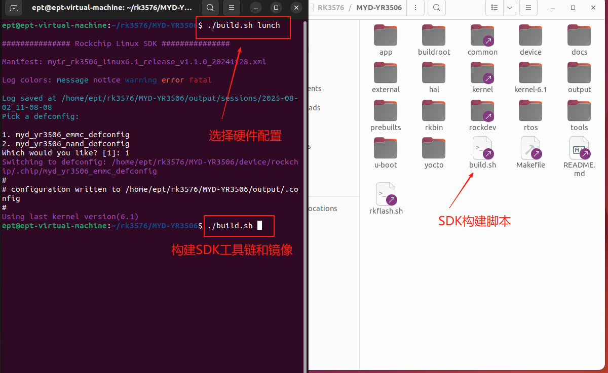The height and width of the screenshot is (373, 608).
Task: Click the current terminal prompt line
Action: coord(132,226)
